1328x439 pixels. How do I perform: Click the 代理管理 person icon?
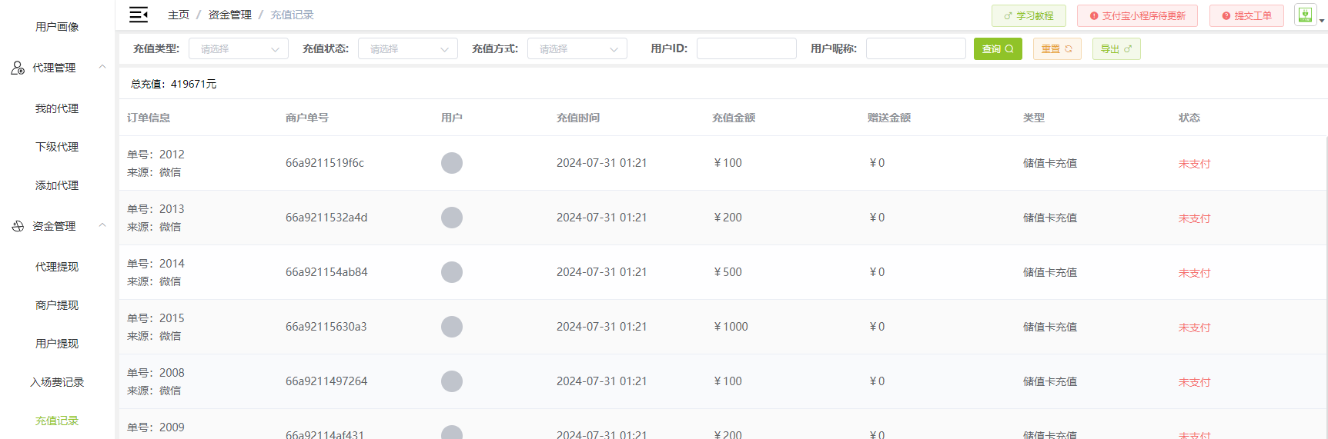18,68
